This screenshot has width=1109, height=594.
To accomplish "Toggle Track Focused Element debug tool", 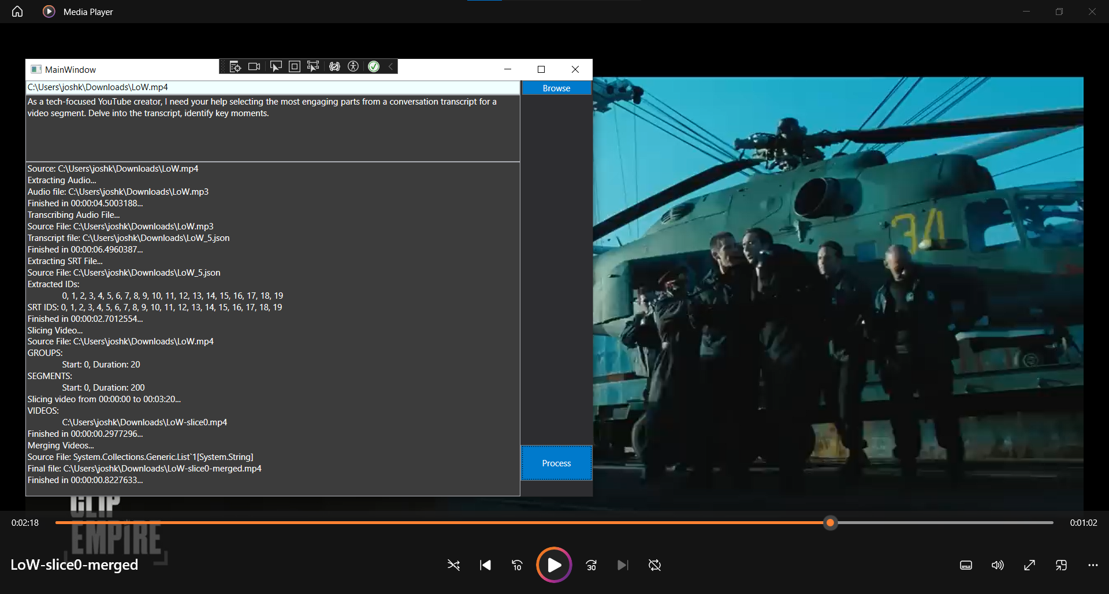I will (x=313, y=66).
